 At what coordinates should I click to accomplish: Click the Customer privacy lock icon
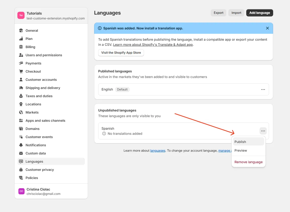pos(21,170)
